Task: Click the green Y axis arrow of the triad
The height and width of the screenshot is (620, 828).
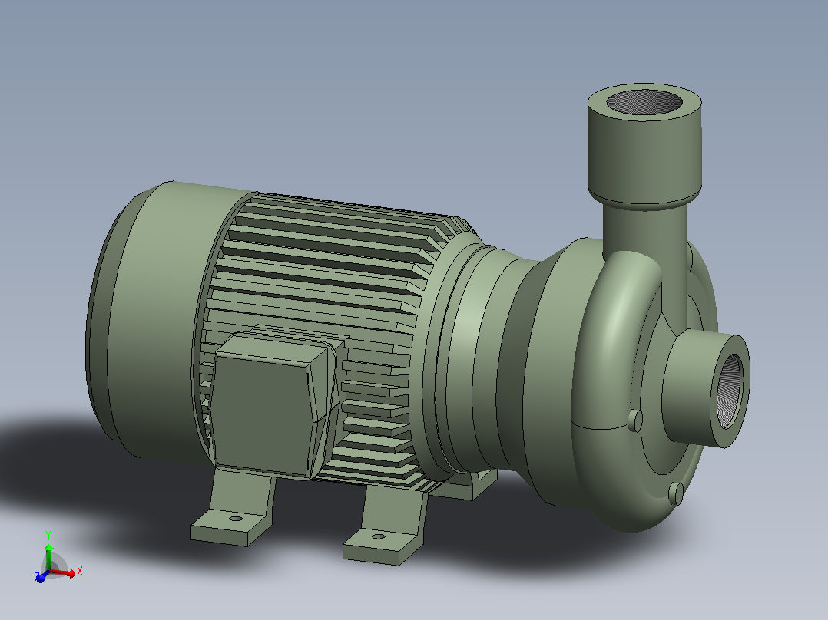Action: click(48, 556)
